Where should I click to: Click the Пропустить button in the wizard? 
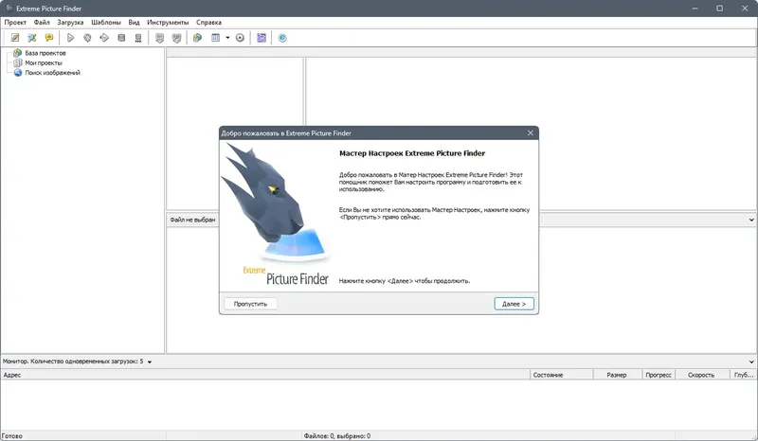[250, 304]
